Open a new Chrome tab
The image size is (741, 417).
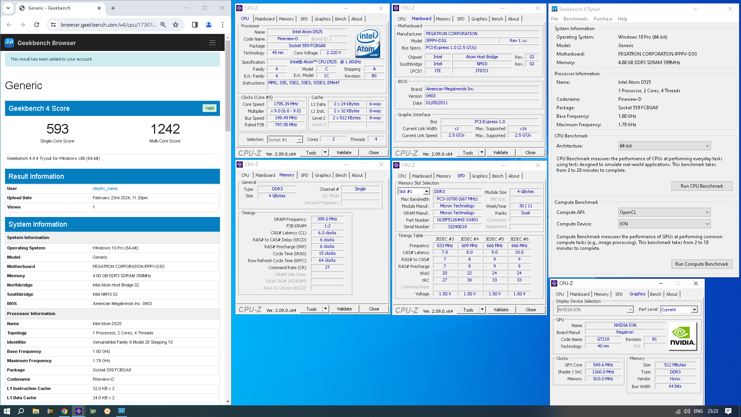[113, 8]
